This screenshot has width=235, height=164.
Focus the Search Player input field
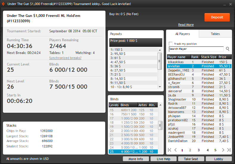pyautogui.click(x=196, y=49)
